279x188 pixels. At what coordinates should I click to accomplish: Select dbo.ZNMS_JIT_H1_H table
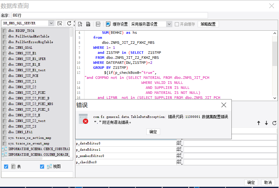pos(24,64)
